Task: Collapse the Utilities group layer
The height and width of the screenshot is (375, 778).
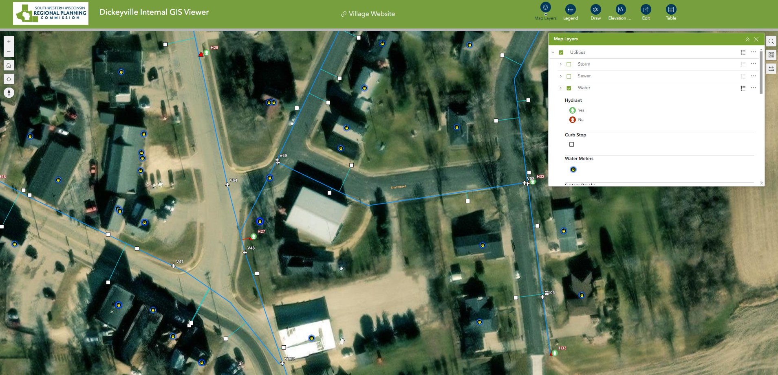Action: point(553,53)
